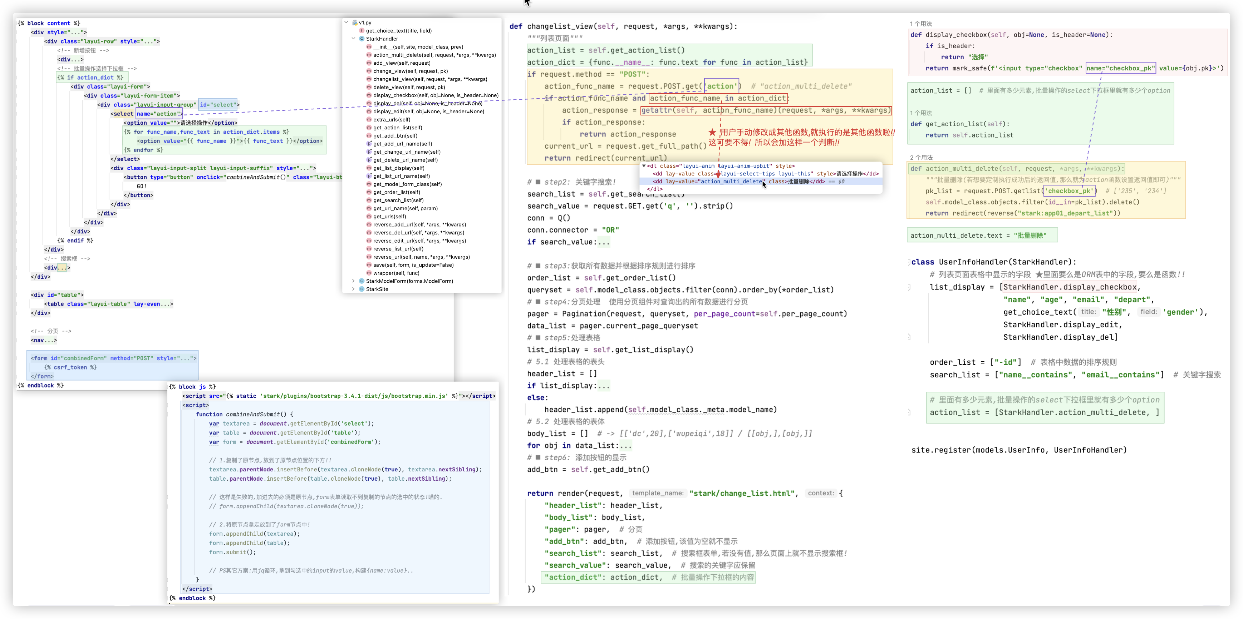
Task: Click the method icon beside changelist_view in tree
Action: (369, 80)
